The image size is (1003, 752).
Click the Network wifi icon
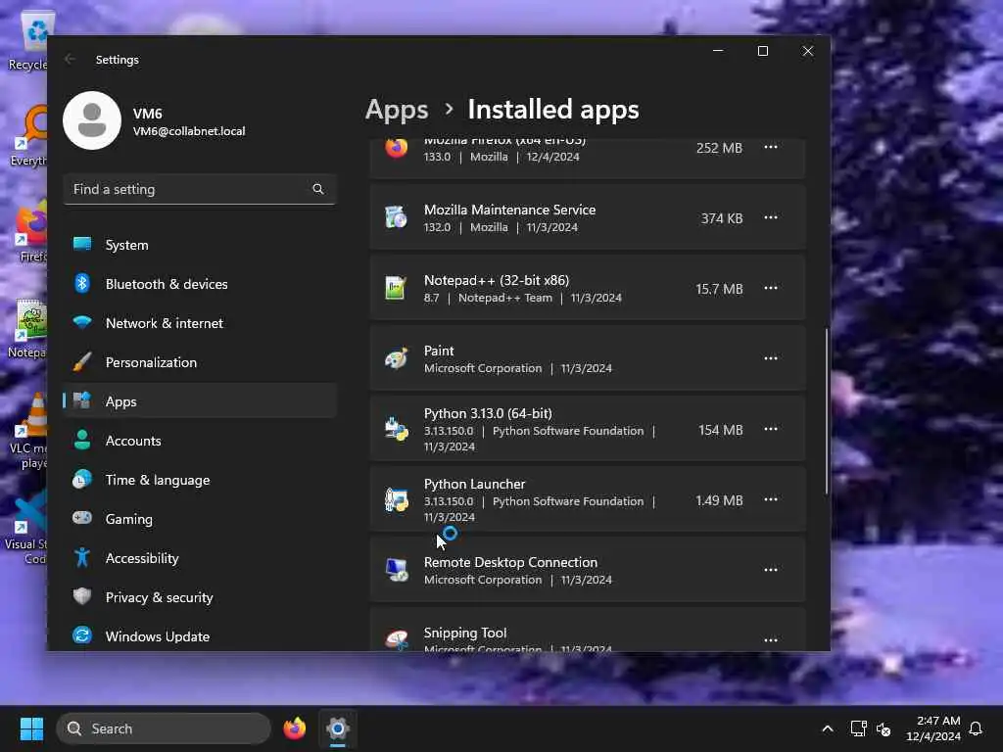[82, 321]
